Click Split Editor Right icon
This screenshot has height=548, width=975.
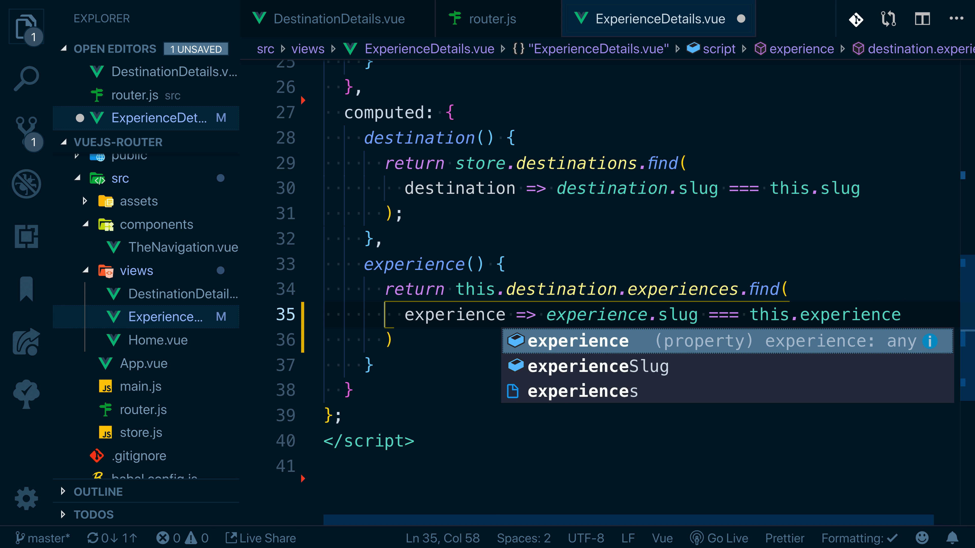pyautogui.click(x=922, y=19)
